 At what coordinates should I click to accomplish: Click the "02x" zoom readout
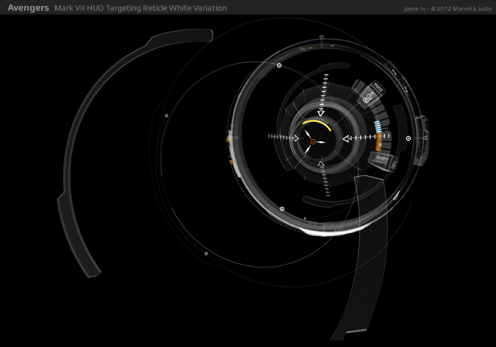[368, 97]
